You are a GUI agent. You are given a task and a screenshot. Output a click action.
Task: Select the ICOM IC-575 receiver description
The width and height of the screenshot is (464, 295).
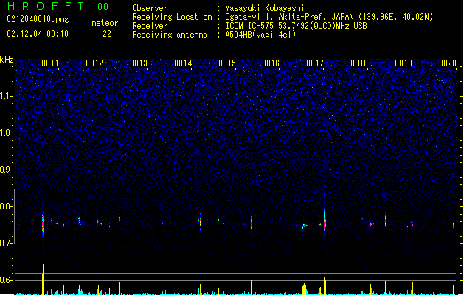tap(296, 26)
